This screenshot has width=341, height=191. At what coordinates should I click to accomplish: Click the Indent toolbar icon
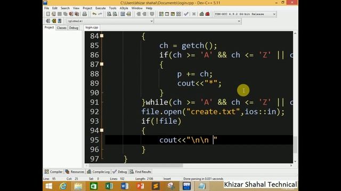pos(139,14)
